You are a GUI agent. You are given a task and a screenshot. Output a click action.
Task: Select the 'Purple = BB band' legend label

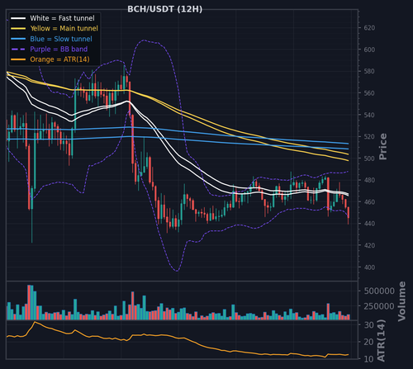coord(59,49)
